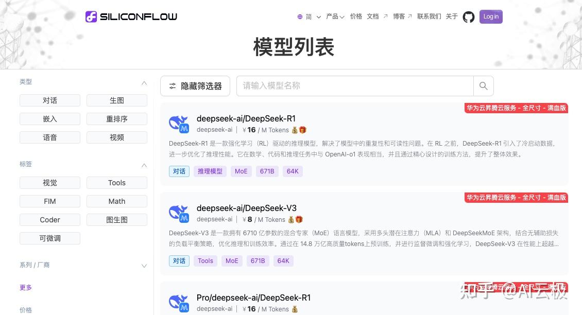Open the GitHub icon in the navbar
Image resolution: width=582 pixels, height=315 pixels.
point(468,16)
